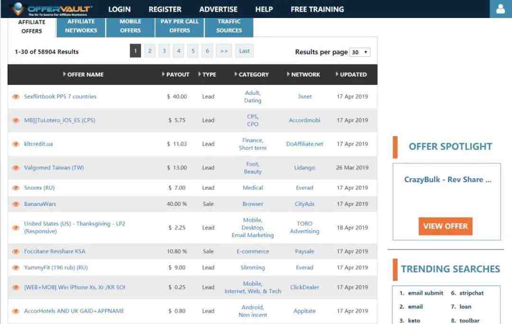
Task: Click eye icon for Win iPhone Xs offer
Action: pyautogui.click(x=16, y=287)
